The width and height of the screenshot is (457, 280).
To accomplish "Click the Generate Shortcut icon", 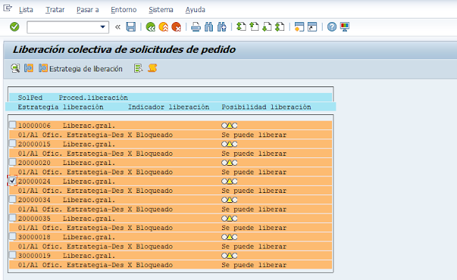I will tap(312, 27).
